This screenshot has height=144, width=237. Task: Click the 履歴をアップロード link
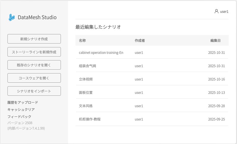point(23,103)
